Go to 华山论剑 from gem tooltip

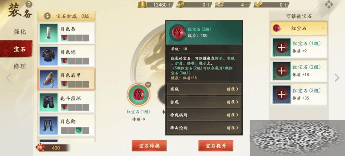204,128
